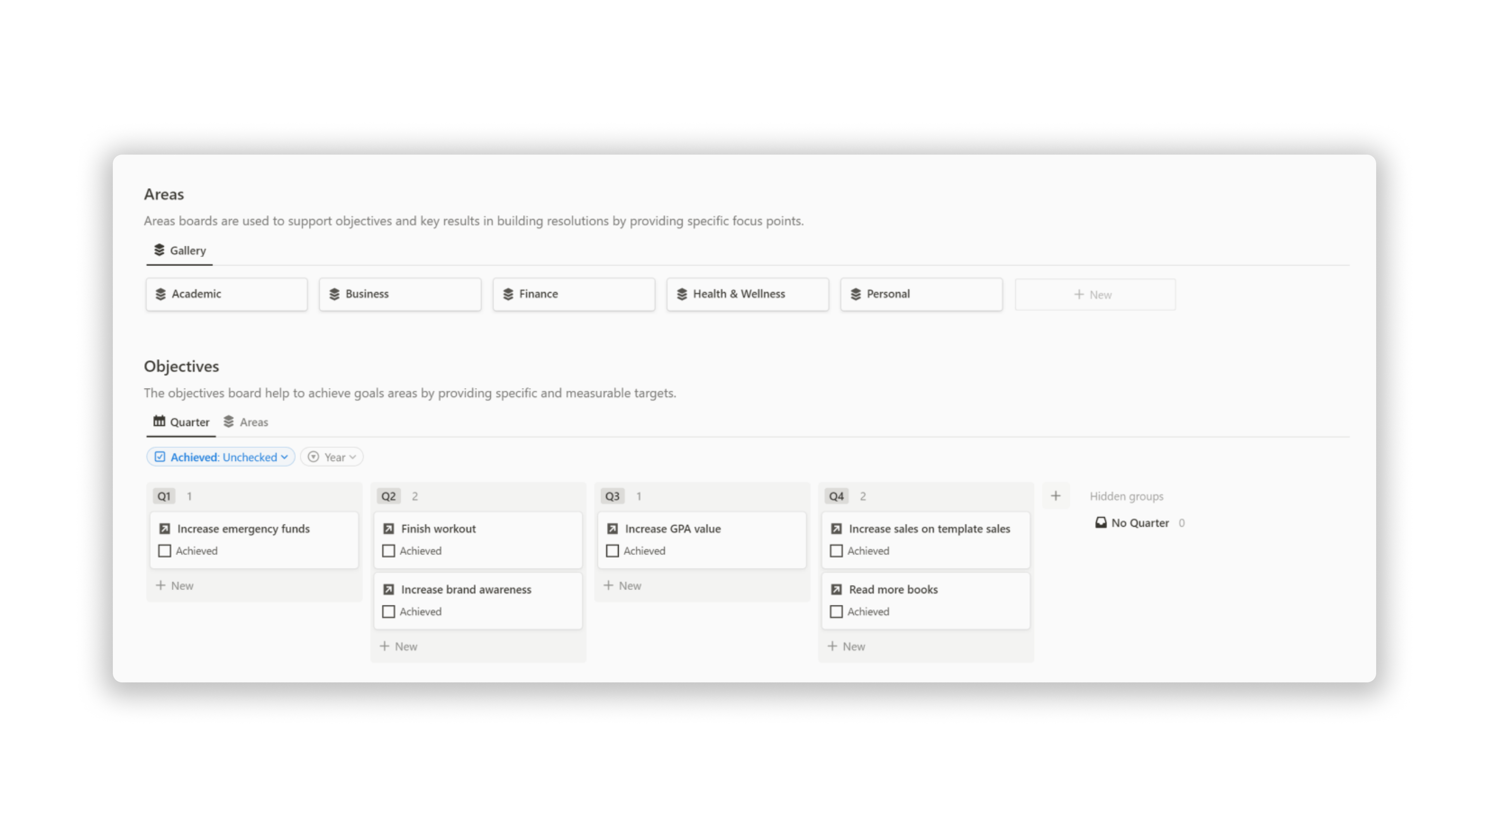The image size is (1489, 837).
Task: Click the Q1 group label
Action: 164,496
